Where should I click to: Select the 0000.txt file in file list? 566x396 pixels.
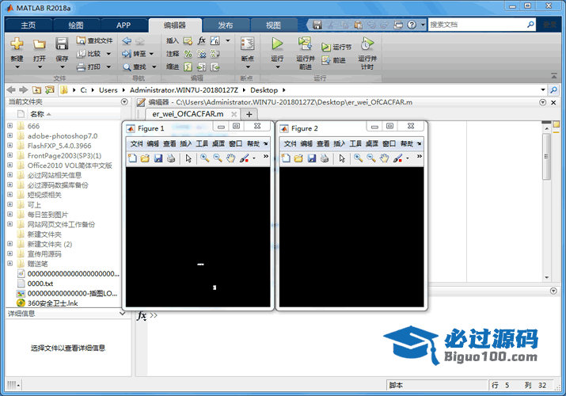(40, 283)
